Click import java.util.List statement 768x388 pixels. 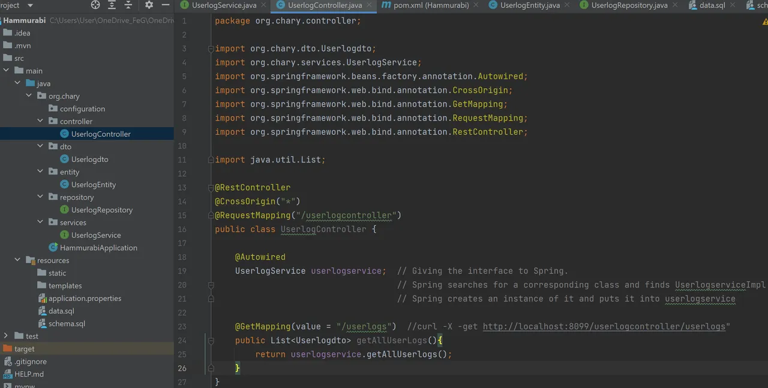270,160
